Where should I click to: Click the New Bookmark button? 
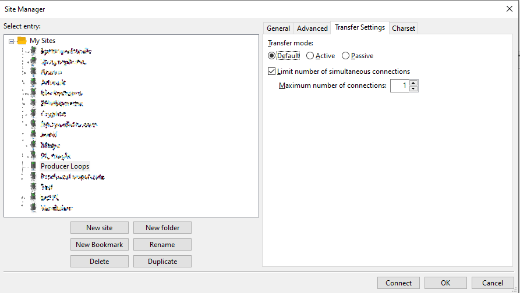pos(100,245)
